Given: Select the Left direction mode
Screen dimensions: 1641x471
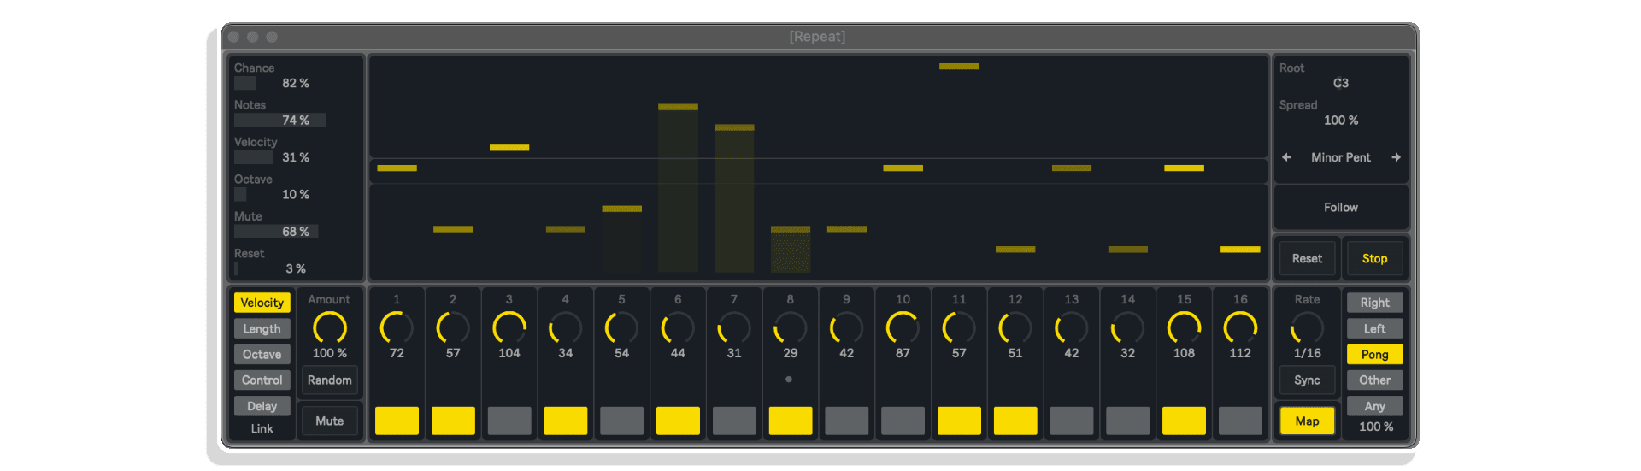Looking at the screenshot, I should [x=1374, y=328].
